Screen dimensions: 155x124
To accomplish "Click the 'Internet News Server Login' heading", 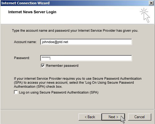I will (x=32, y=12).
